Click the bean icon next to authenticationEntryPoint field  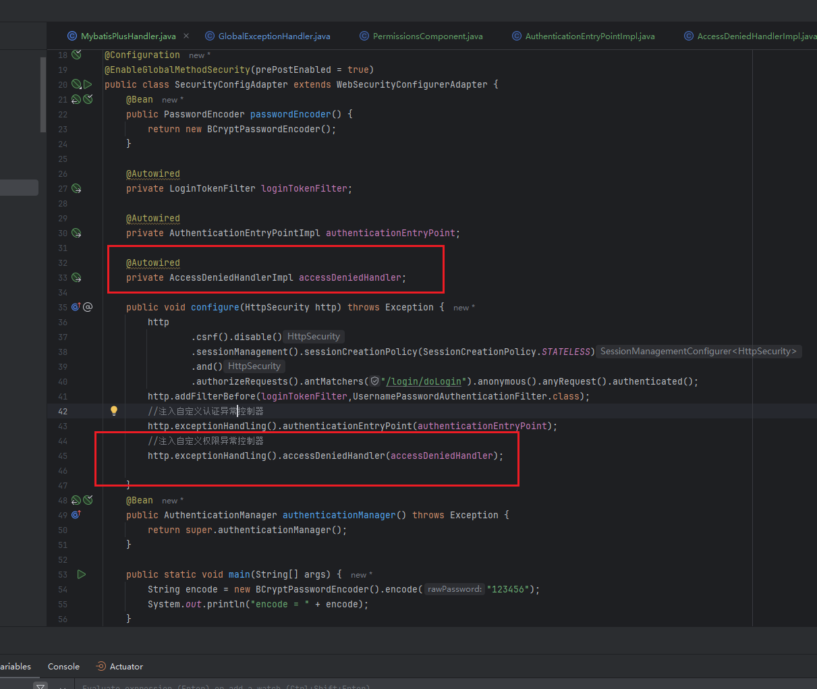pos(76,233)
